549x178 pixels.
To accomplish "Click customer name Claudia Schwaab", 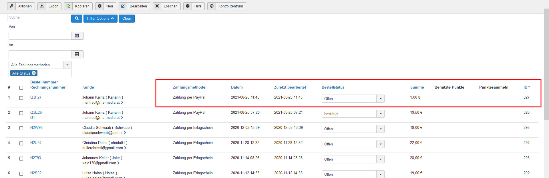I will tap(97, 127).
